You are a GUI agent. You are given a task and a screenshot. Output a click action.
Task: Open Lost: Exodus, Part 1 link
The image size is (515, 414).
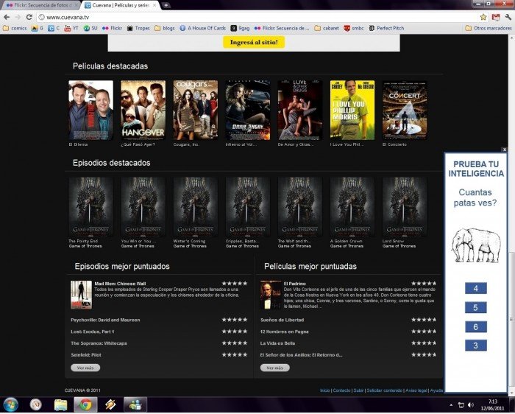(93, 331)
